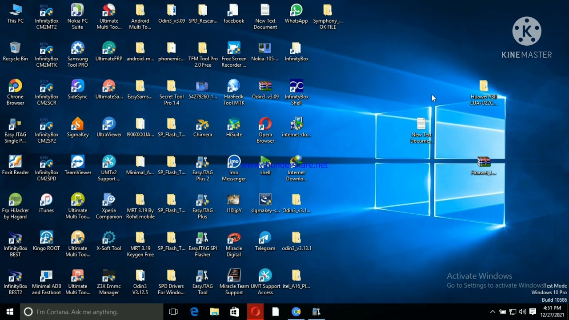Open Task View in taskbar
This screenshot has width=569, height=320.
tap(173, 312)
